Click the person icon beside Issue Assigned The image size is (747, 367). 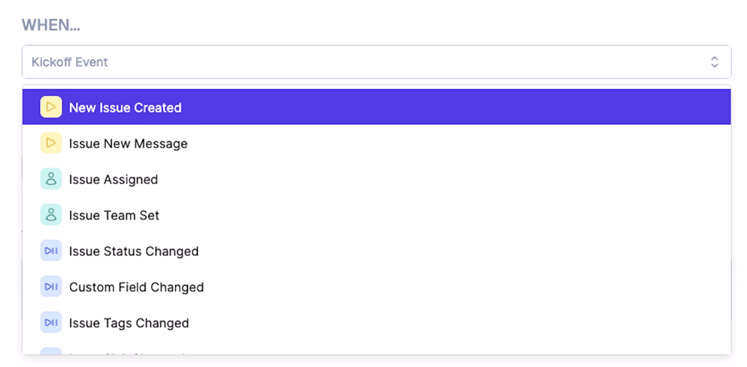pyautogui.click(x=51, y=179)
